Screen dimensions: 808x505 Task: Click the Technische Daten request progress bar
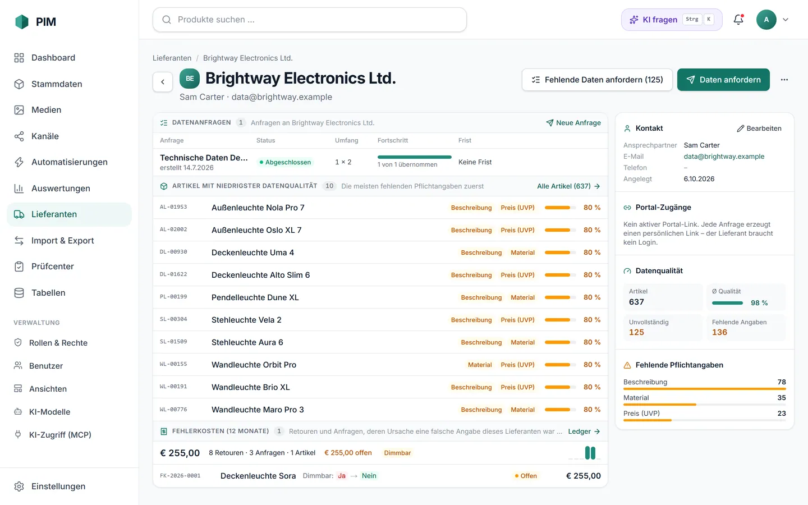click(x=415, y=157)
